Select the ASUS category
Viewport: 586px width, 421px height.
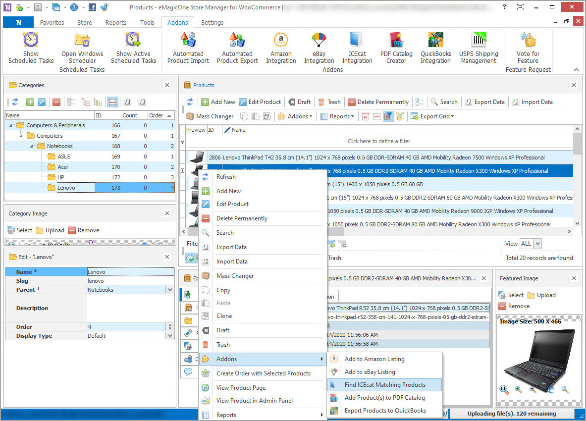click(x=64, y=157)
